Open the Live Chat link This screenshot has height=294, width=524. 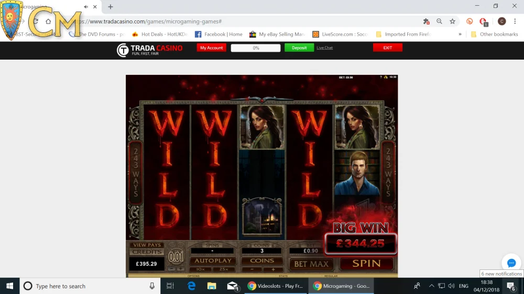click(x=324, y=48)
